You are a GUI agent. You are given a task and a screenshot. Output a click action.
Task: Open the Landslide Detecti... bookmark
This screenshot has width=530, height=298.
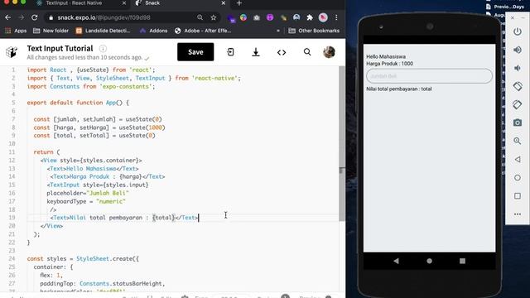(x=103, y=31)
